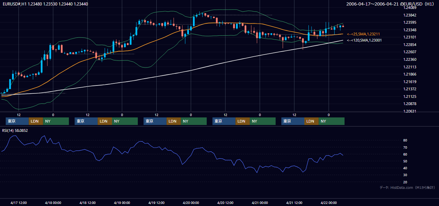Click the leftmost 東京 session block
Viewport: 439px width, 206px height.
click(x=17, y=121)
